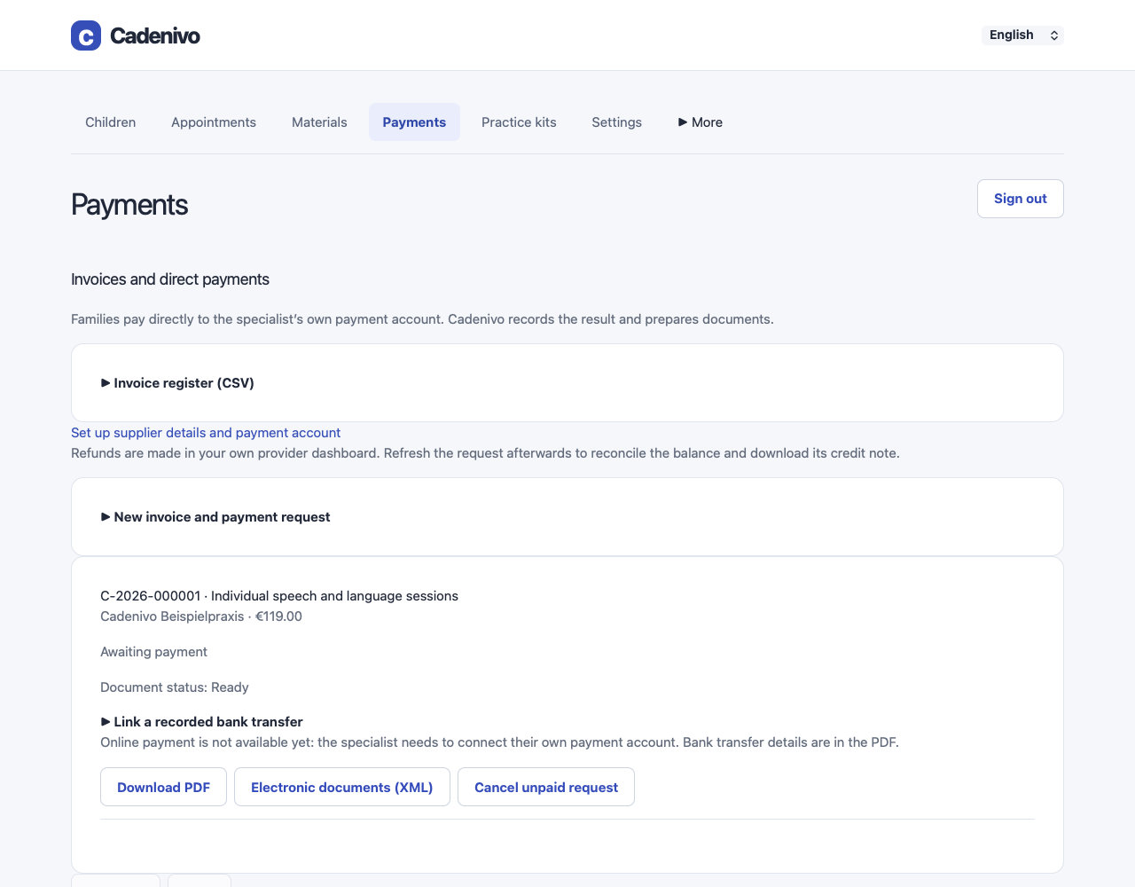Download the invoice PDF
Screen dimensions: 1135x887
[x=164, y=788]
